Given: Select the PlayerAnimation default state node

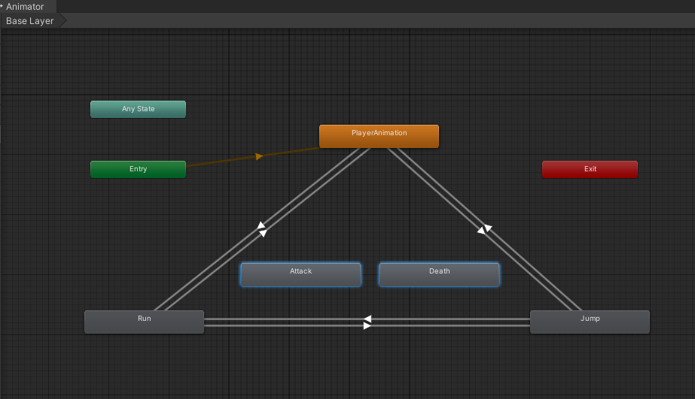Looking at the screenshot, I should (x=379, y=136).
